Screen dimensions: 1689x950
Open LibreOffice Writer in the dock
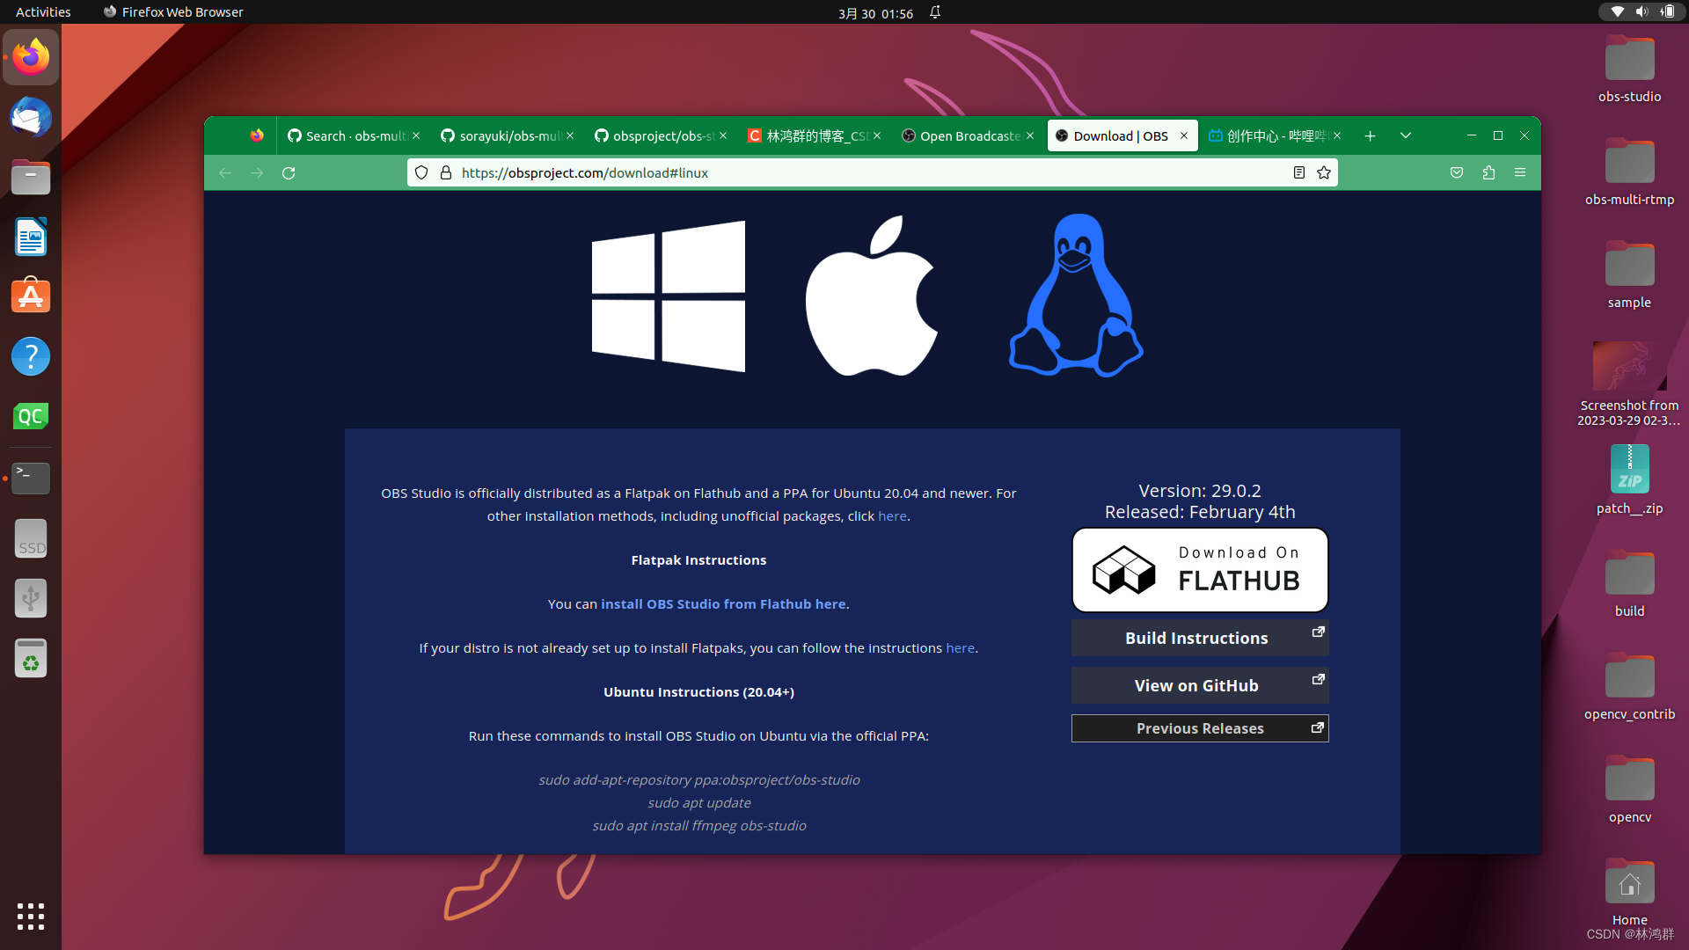coord(31,237)
